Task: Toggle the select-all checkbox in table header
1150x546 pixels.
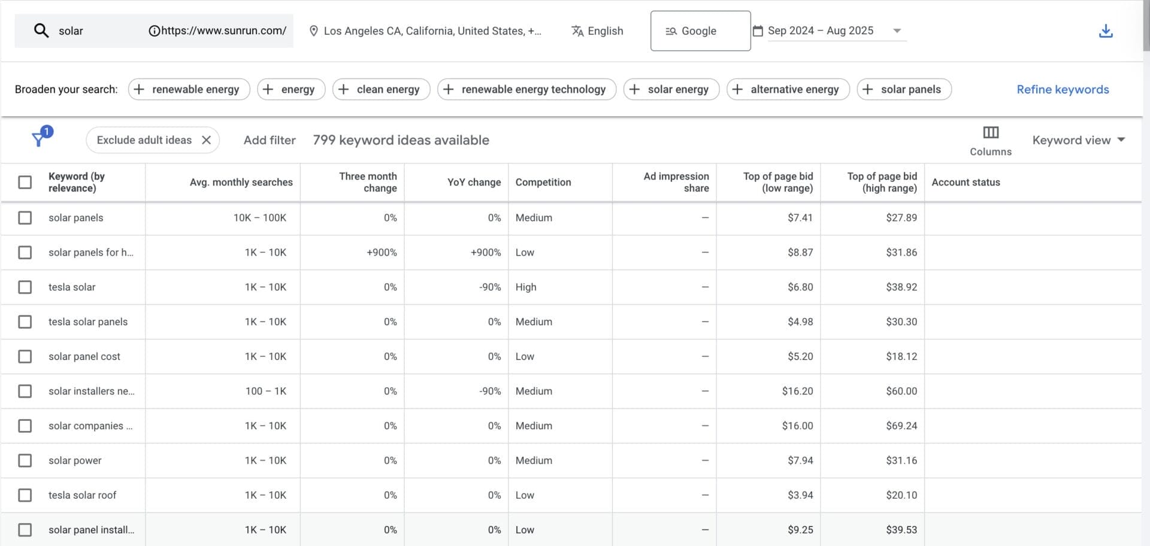Action: pos(25,181)
